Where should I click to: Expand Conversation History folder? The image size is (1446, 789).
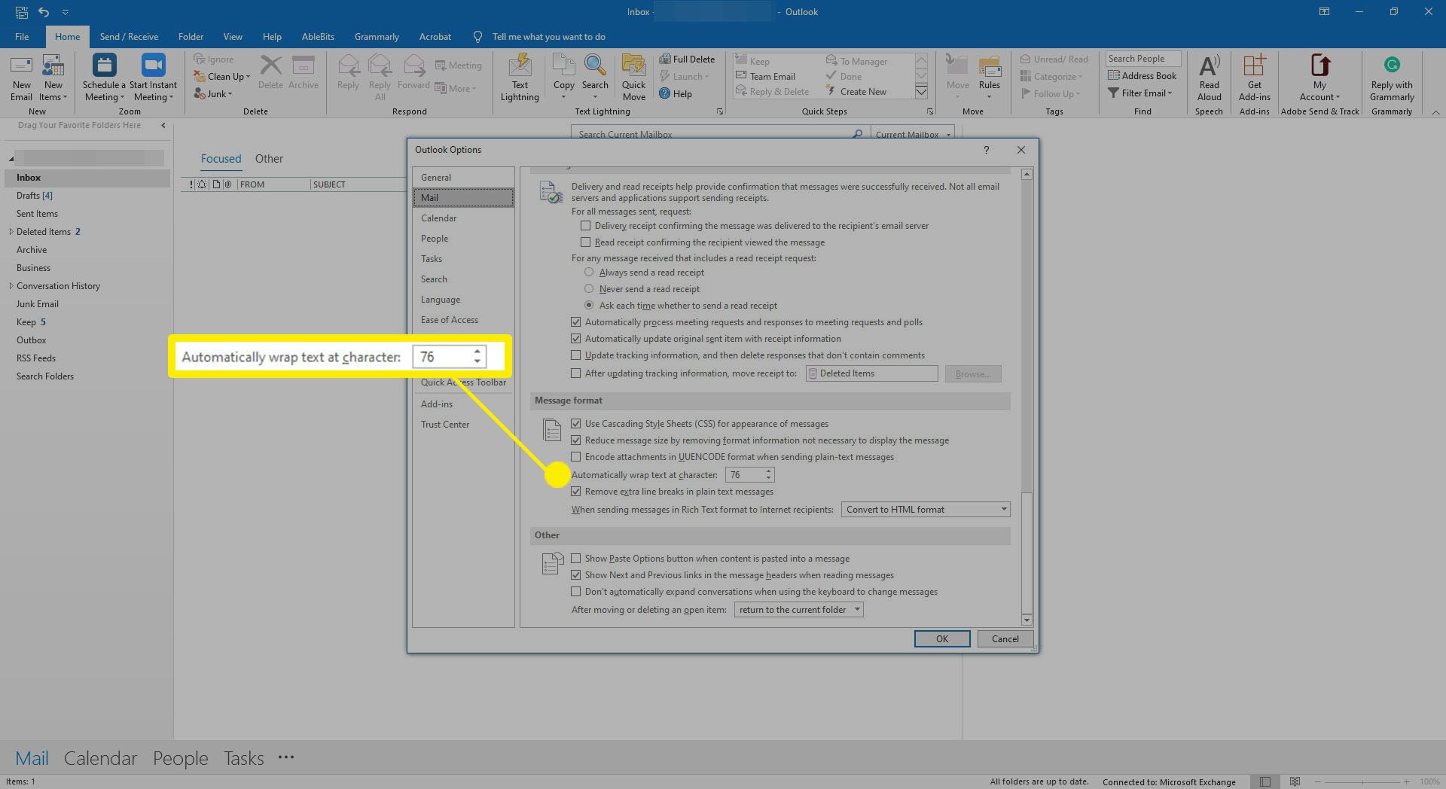(11, 286)
